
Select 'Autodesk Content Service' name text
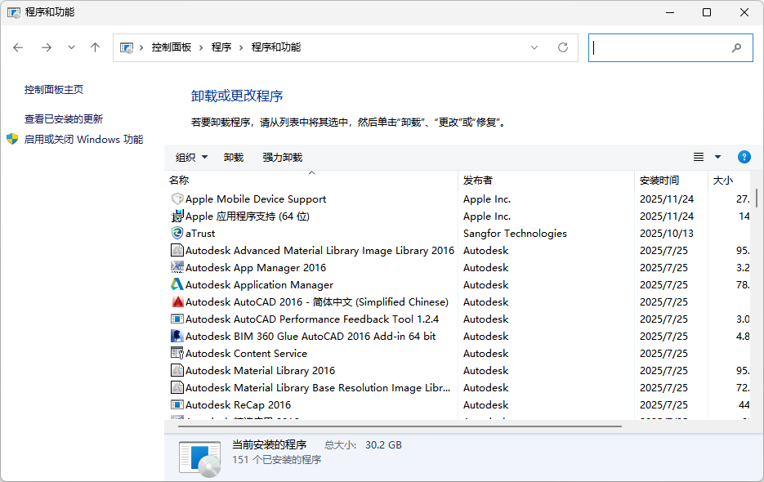pyautogui.click(x=246, y=354)
